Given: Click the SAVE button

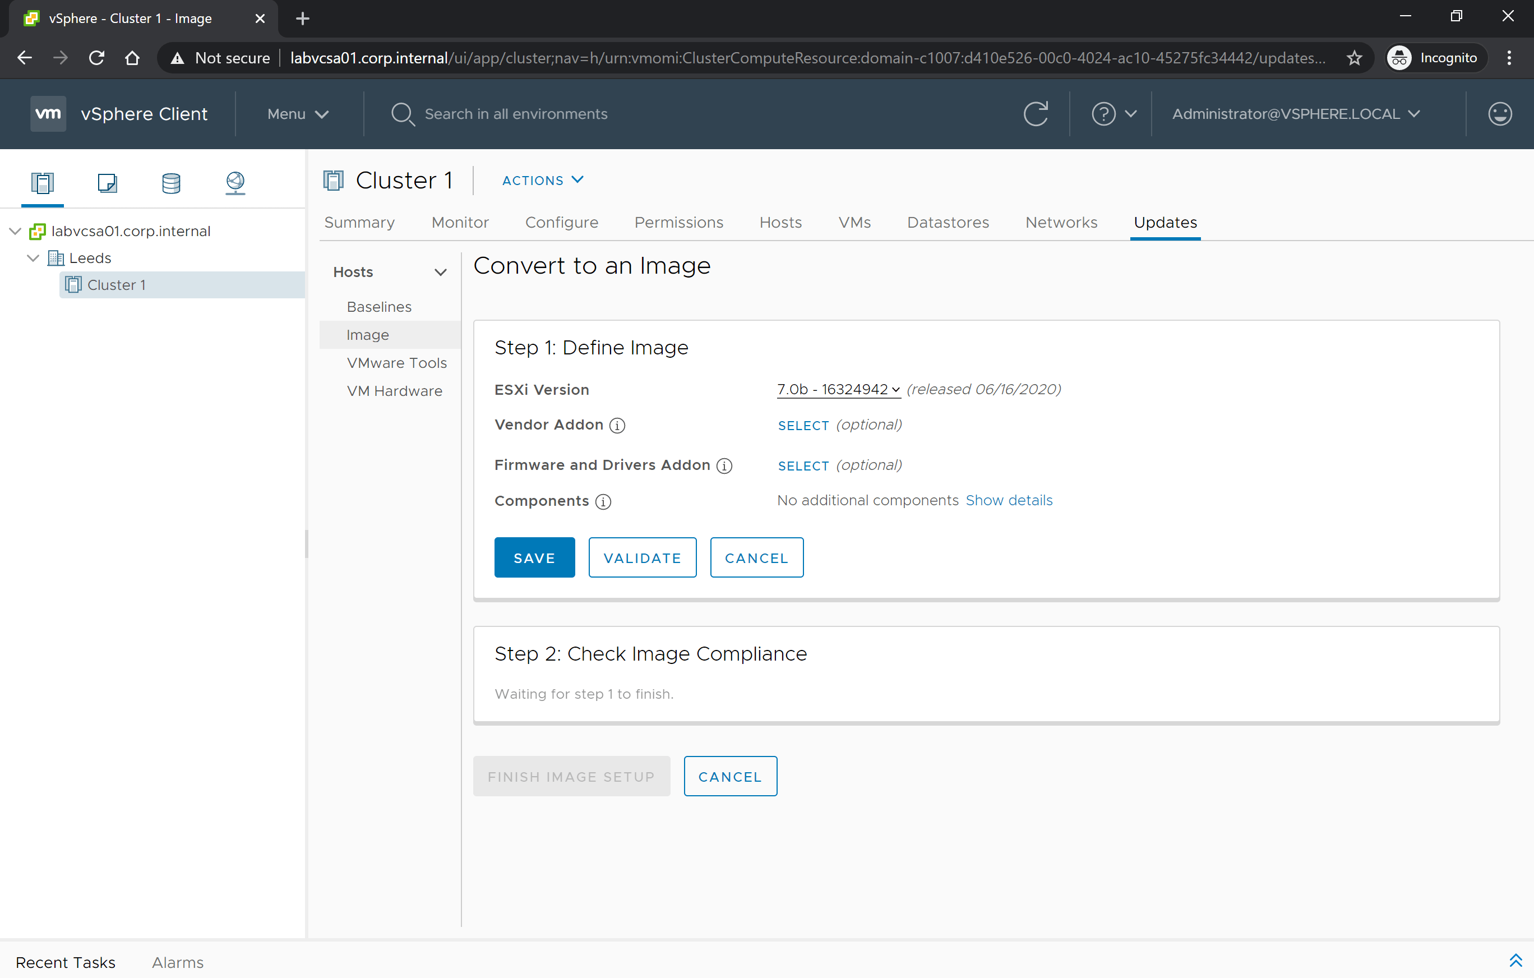Looking at the screenshot, I should pyautogui.click(x=534, y=557).
